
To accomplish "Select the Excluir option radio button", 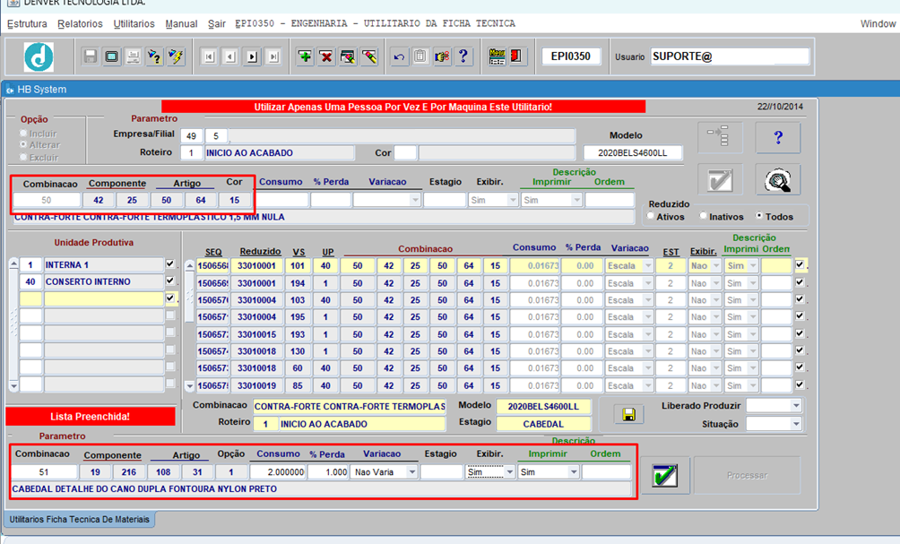I will pos(23,157).
